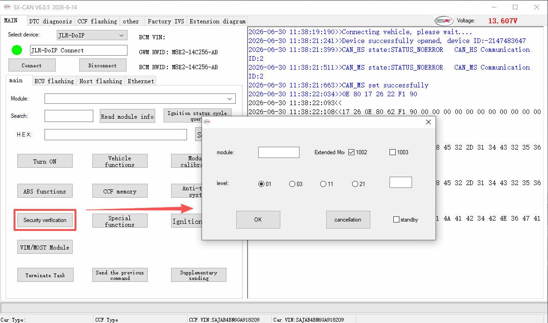Focus the dialog module input field
Screen dimensions: 548x323
(x=278, y=152)
